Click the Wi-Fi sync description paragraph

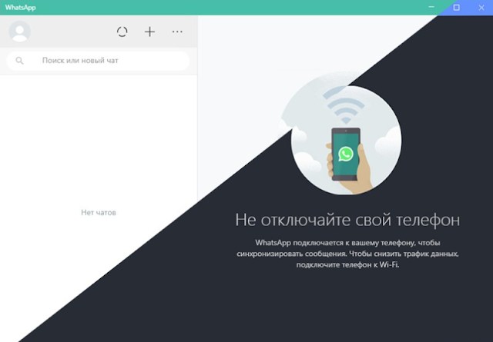(347, 254)
